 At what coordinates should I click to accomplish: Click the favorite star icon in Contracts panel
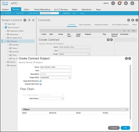[133, 20]
